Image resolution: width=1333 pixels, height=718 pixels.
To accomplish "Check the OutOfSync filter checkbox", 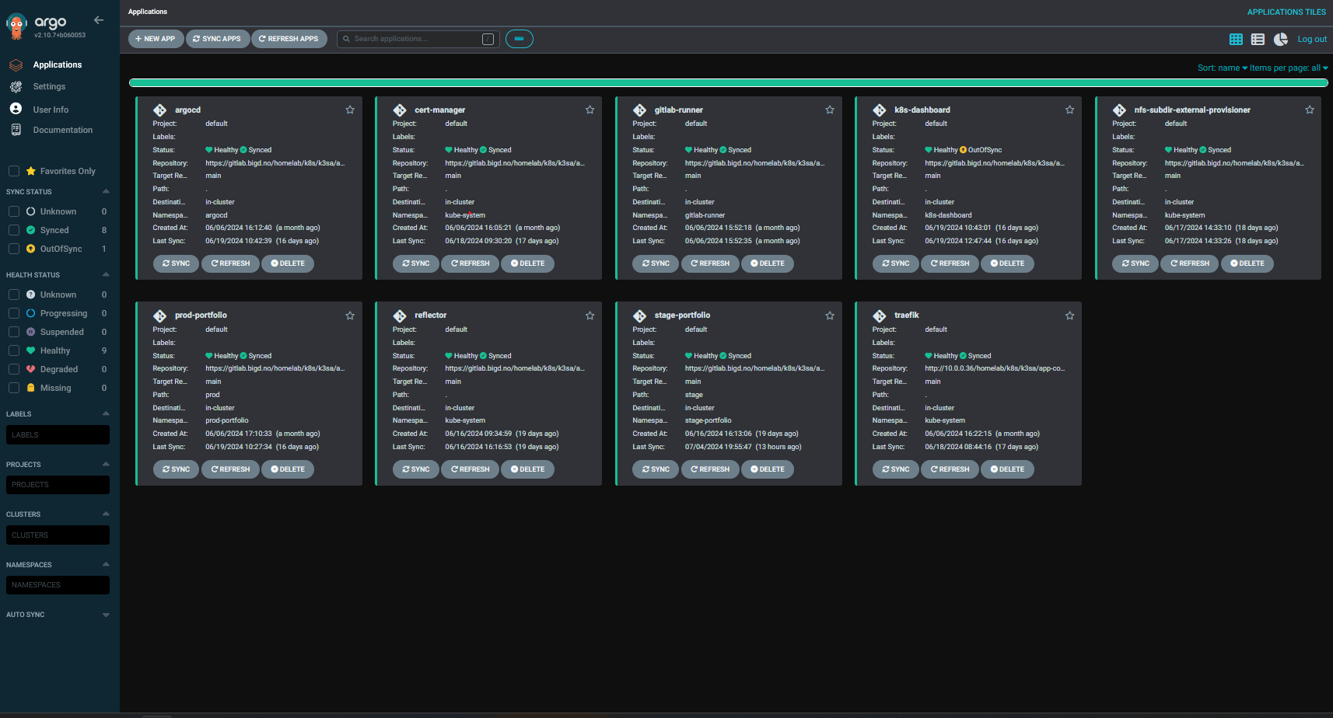I will (x=13, y=249).
